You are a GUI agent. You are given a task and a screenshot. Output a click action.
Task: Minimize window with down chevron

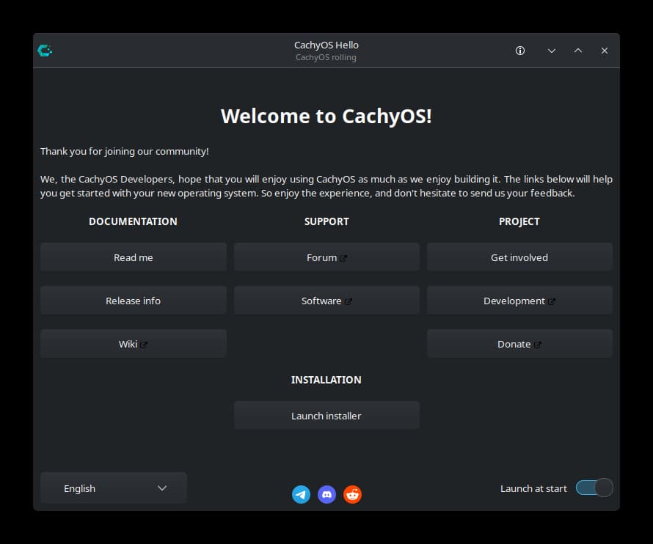(x=552, y=51)
